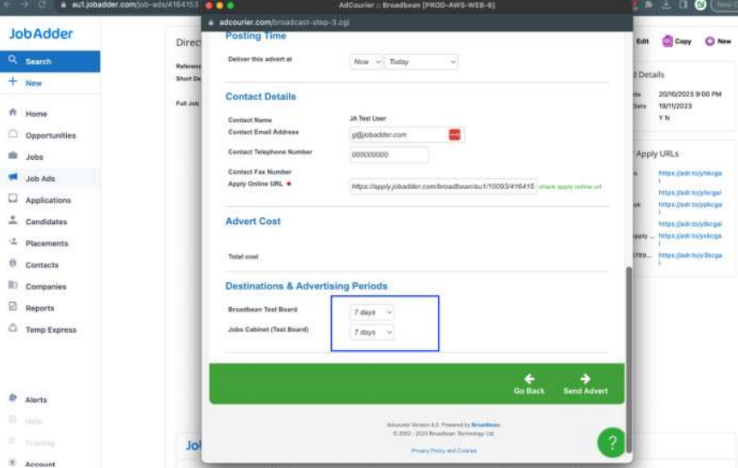This screenshot has width=738, height=468.
Task: Click the Edit button in JobAdder toolbar
Action: (x=642, y=41)
